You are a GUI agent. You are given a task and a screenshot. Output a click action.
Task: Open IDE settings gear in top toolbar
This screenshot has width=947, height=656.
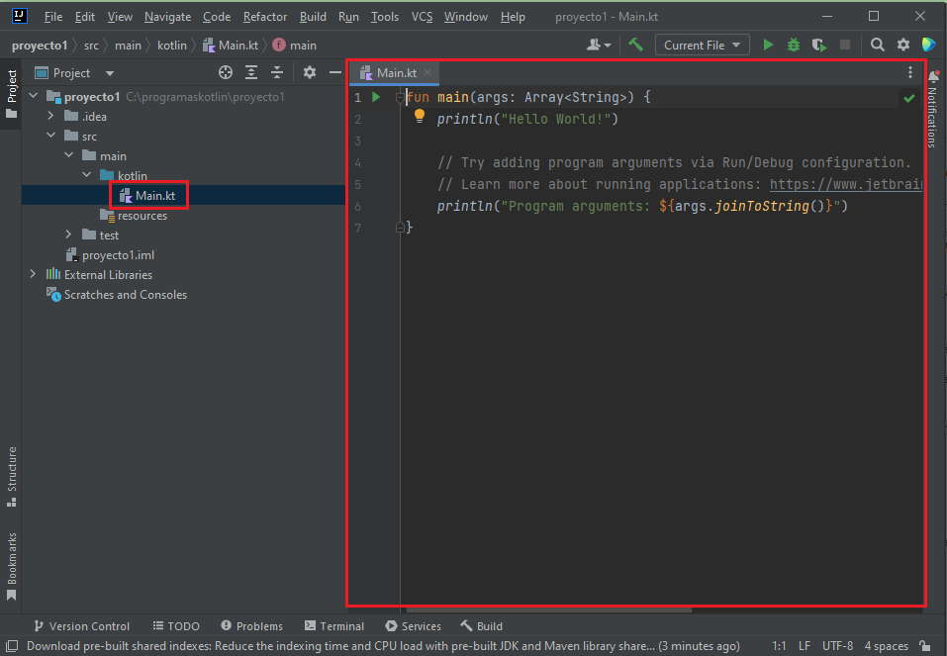(902, 45)
